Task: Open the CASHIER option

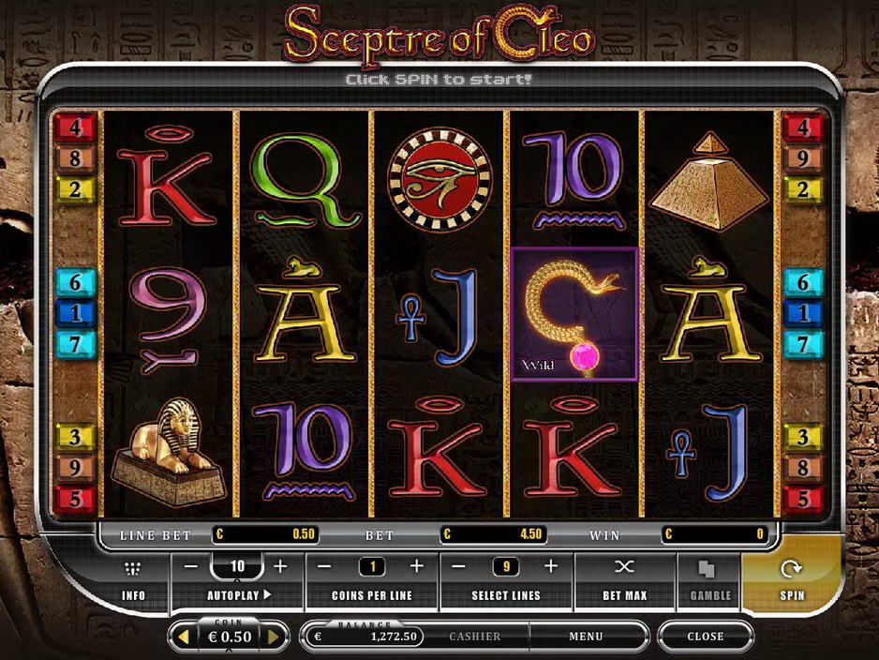Action: pyautogui.click(x=475, y=637)
